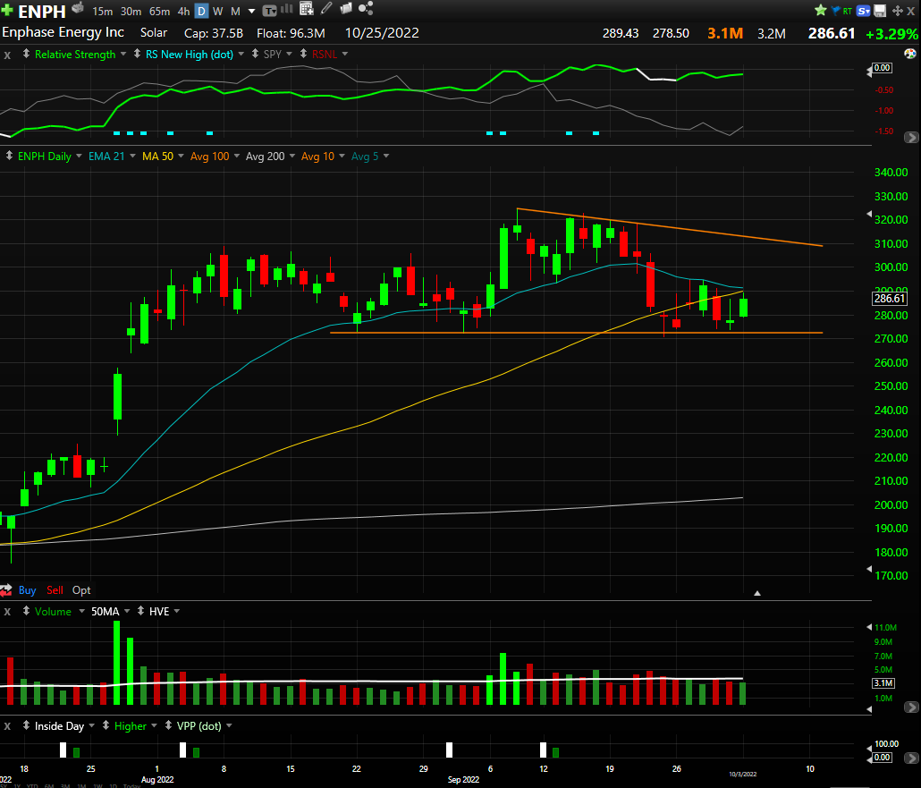921x788 pixels.
Task: Click the four-arrow move window icon
Action: 897,11
